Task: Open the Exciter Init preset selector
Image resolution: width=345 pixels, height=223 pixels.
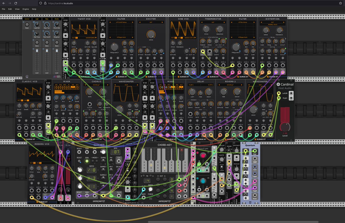Action: click(x=151, y=22)
